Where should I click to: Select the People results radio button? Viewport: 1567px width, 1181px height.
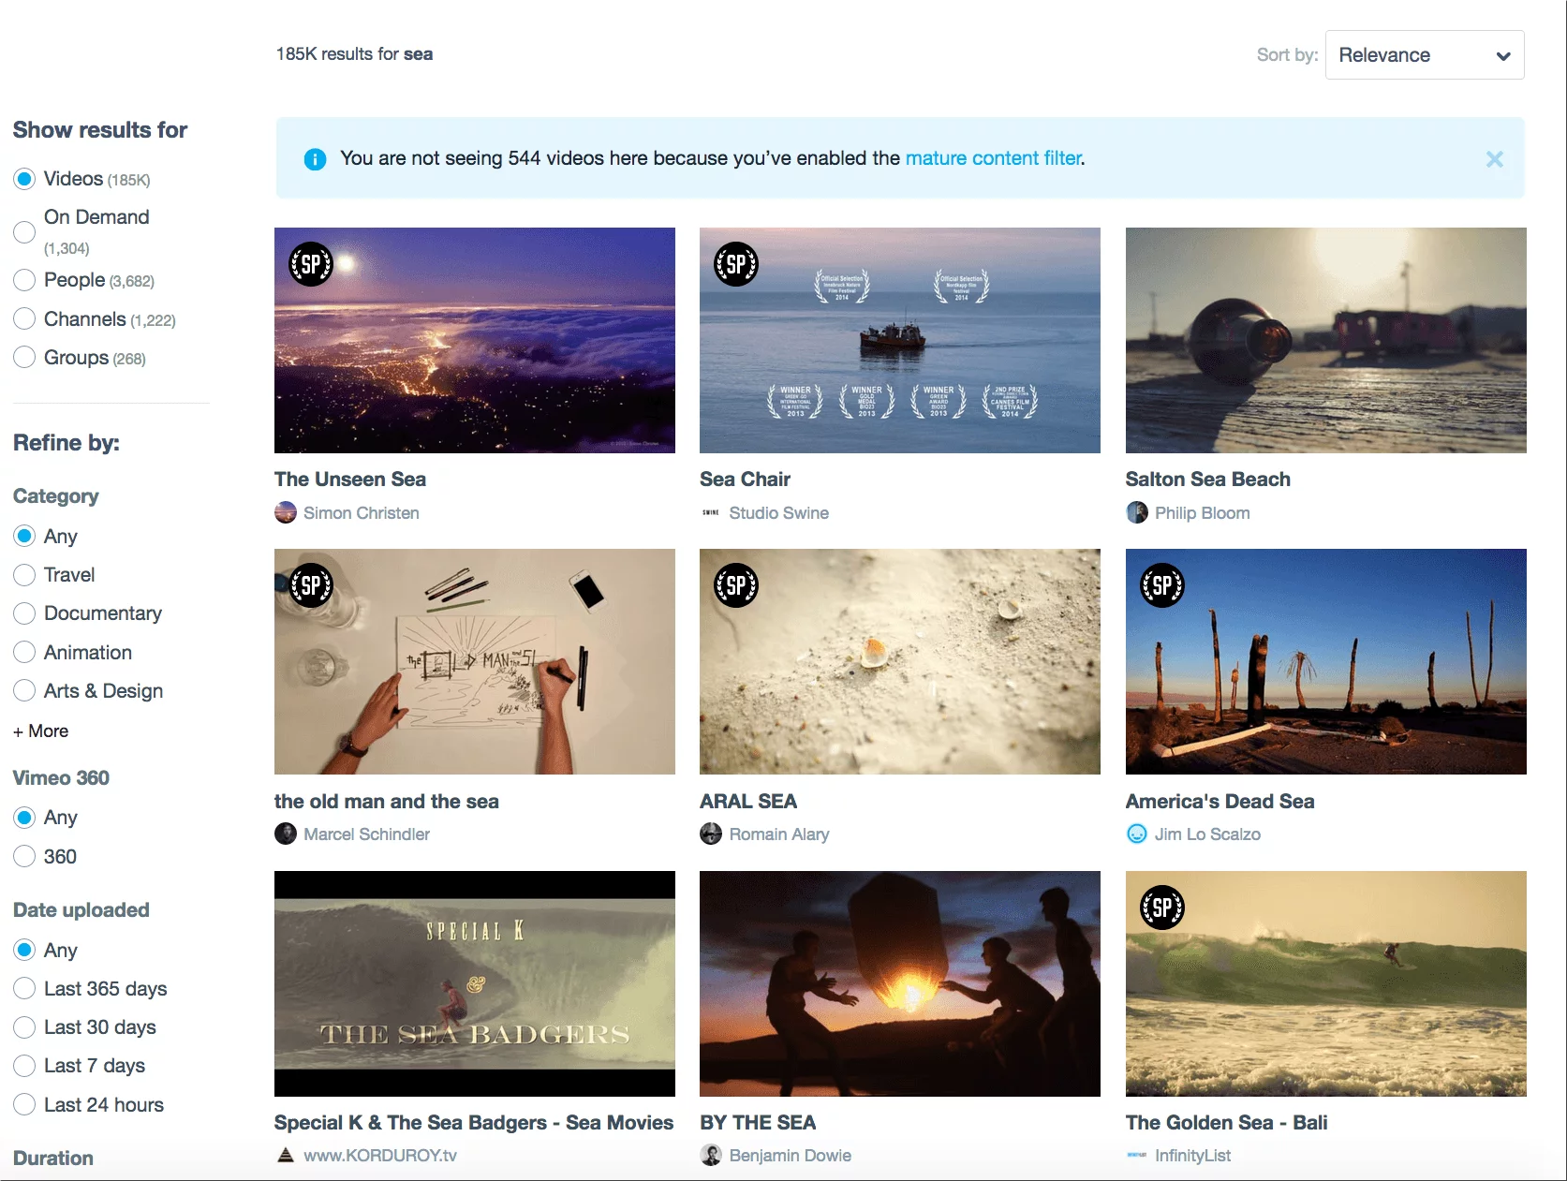click(x=24, y=280)
